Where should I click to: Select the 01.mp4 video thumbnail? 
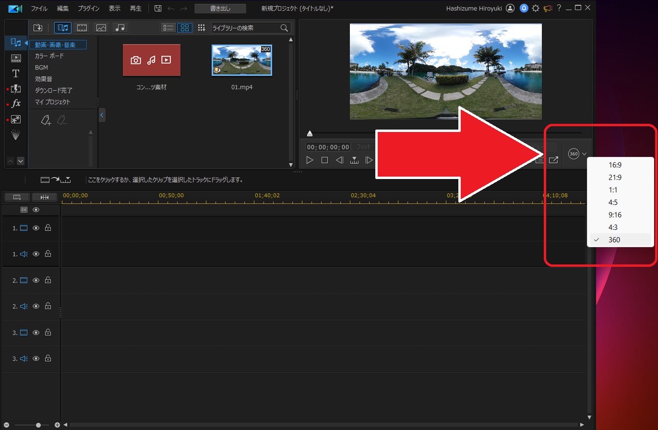pos(242,60)
